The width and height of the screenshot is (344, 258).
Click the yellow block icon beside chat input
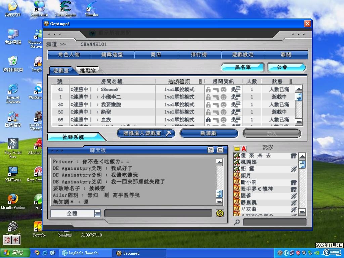pos(220,213)
